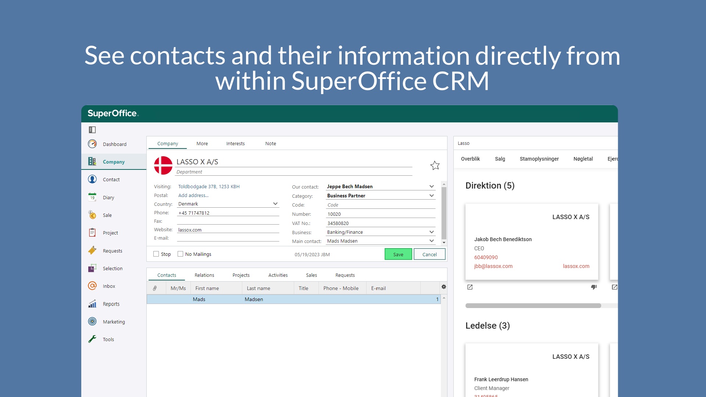
Task: Enable the Stop checkbox
Action: [x=156, y=254]
